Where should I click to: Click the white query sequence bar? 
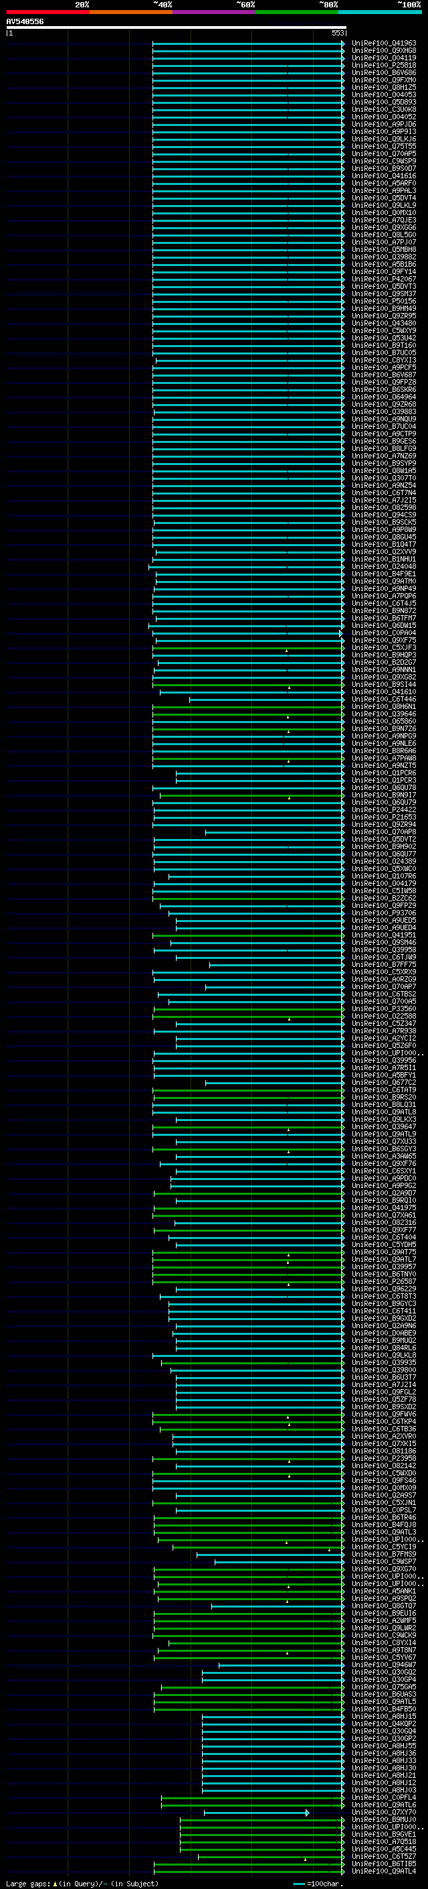(x=177, y=27)
